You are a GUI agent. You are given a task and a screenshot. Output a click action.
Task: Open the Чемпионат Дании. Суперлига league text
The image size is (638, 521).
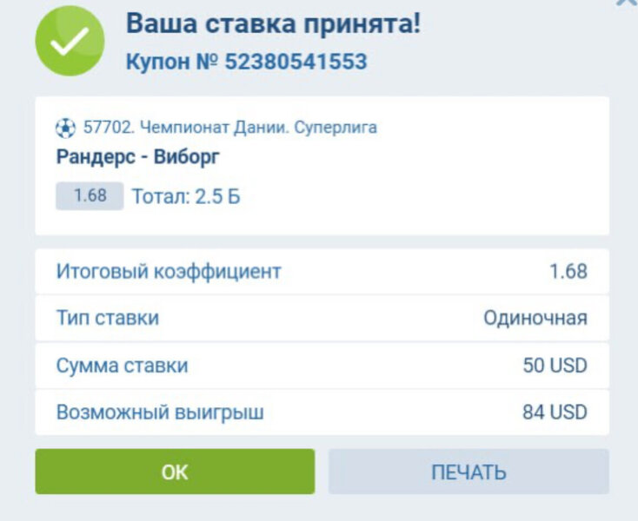(x=257, y=128)
